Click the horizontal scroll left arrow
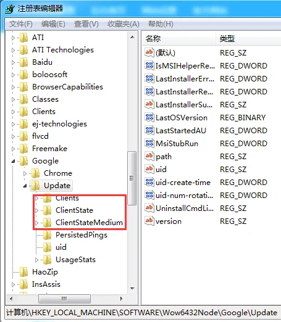This screenshot has width=281, height=322. [11, 299]
